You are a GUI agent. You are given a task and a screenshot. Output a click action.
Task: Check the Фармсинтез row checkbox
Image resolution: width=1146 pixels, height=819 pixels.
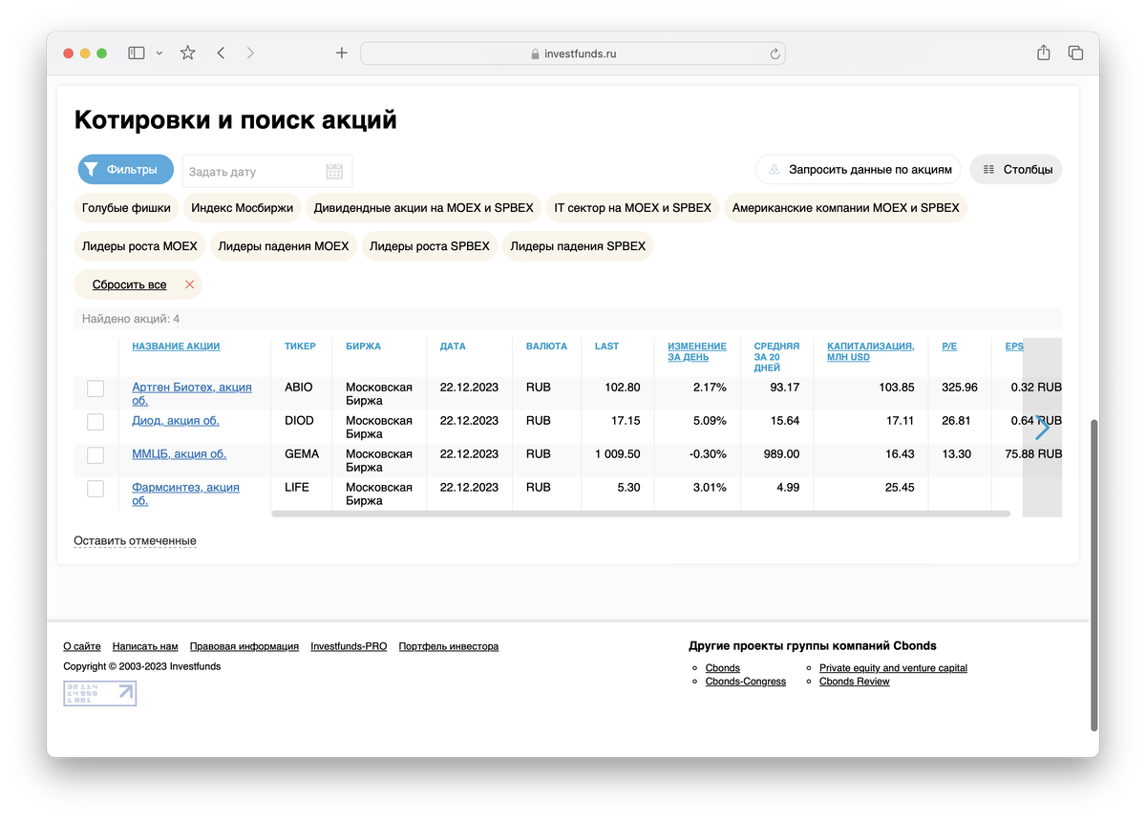coord(95,489)
